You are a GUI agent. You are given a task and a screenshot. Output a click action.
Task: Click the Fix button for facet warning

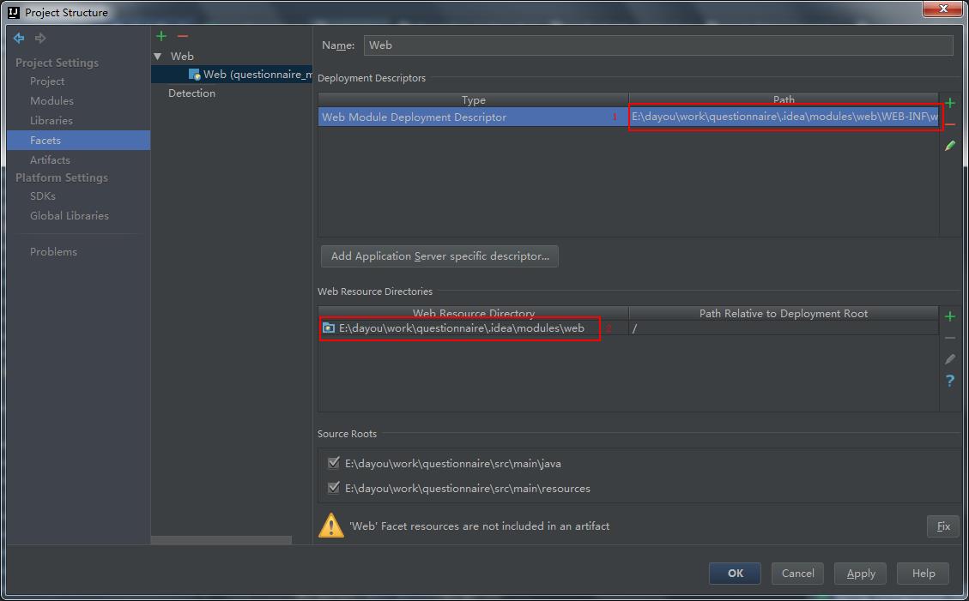point(943,526)
